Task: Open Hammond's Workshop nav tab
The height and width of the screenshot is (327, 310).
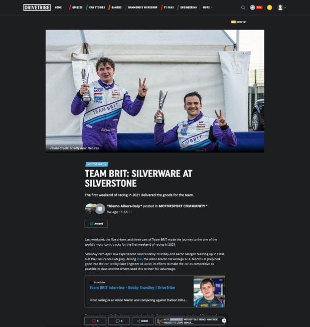Action: [x=141, y=8]
